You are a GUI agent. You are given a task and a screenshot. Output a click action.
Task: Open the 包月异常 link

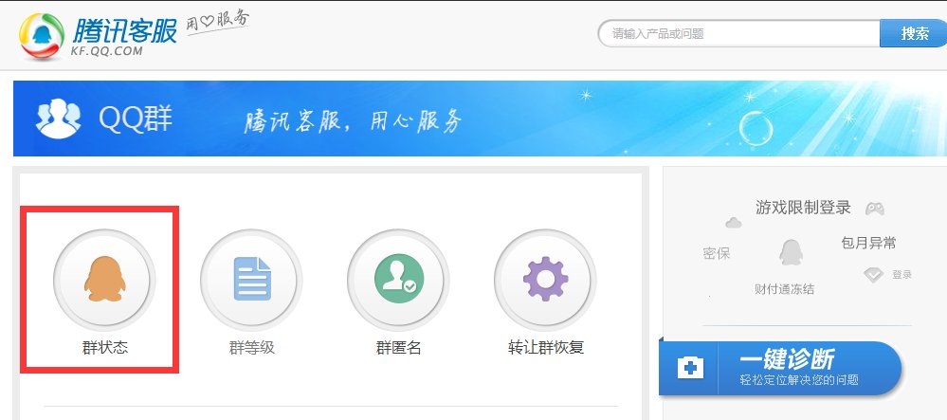(x=868, y=244)
